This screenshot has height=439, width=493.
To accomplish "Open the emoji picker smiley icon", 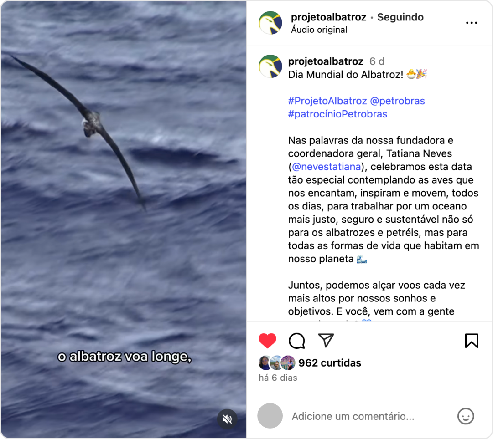I will 465,416.
